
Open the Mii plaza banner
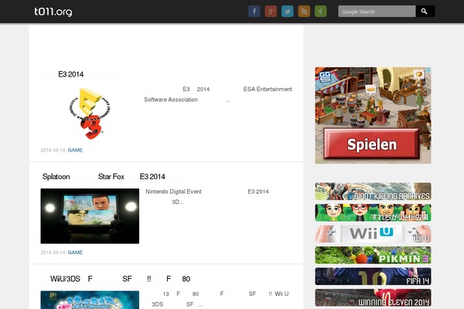pos(373,212)
